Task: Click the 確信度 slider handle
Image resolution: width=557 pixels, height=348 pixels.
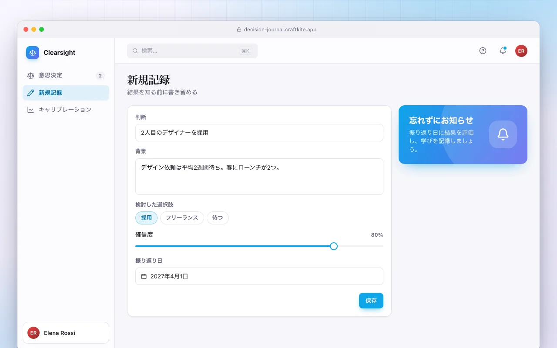Action: pos(334,246)
